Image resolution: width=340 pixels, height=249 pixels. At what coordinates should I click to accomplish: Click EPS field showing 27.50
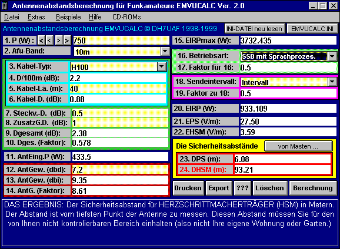click(x=288, y=122)
